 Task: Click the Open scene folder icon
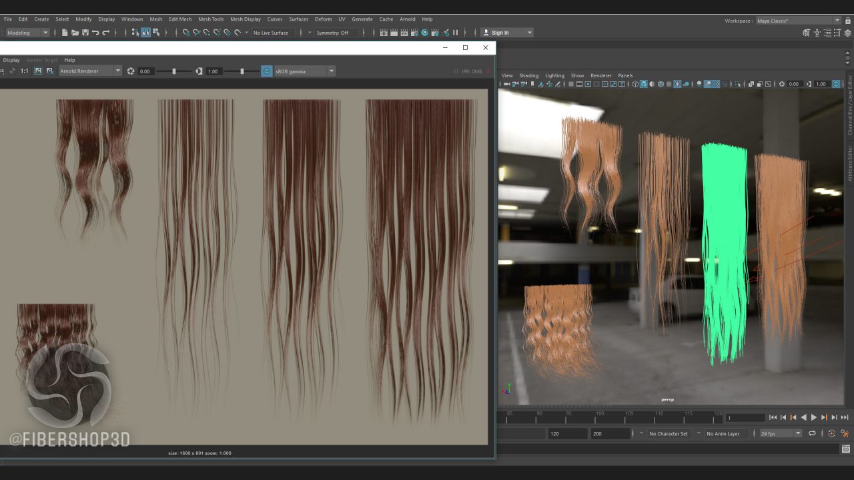(x=75, y=33)
